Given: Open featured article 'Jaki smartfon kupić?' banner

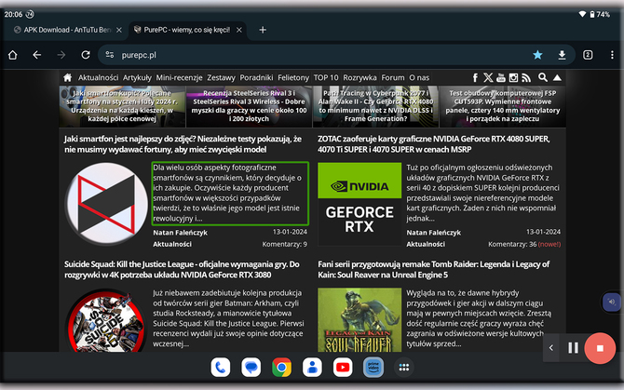Looking at the screenshot, I should [122, 106].
